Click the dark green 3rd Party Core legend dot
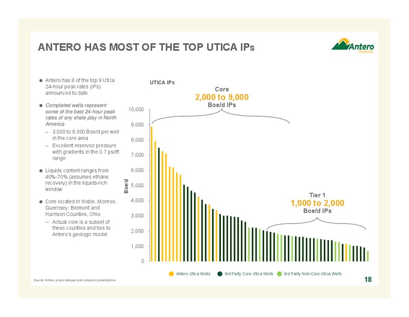 [220, 274]
